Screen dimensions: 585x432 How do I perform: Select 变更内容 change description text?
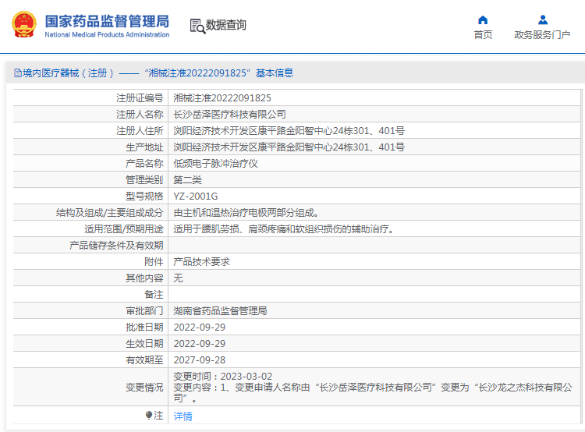[x=373, y=393]
